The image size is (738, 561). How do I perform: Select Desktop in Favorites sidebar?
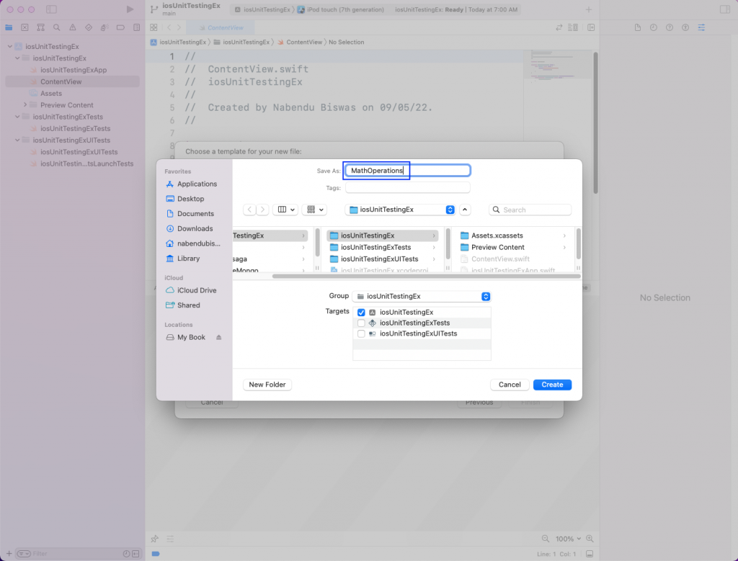[x=185, y=199]
